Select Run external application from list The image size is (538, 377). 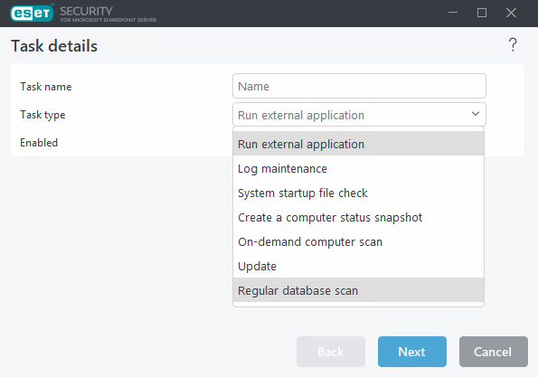tap(358, 144)
